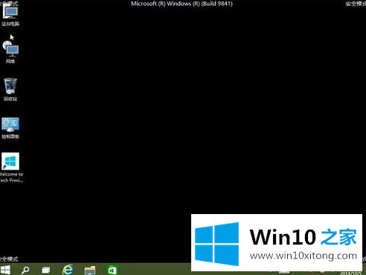Select the Network desktop icon
Screen dimensions: 366x275
tap(10, 53)
